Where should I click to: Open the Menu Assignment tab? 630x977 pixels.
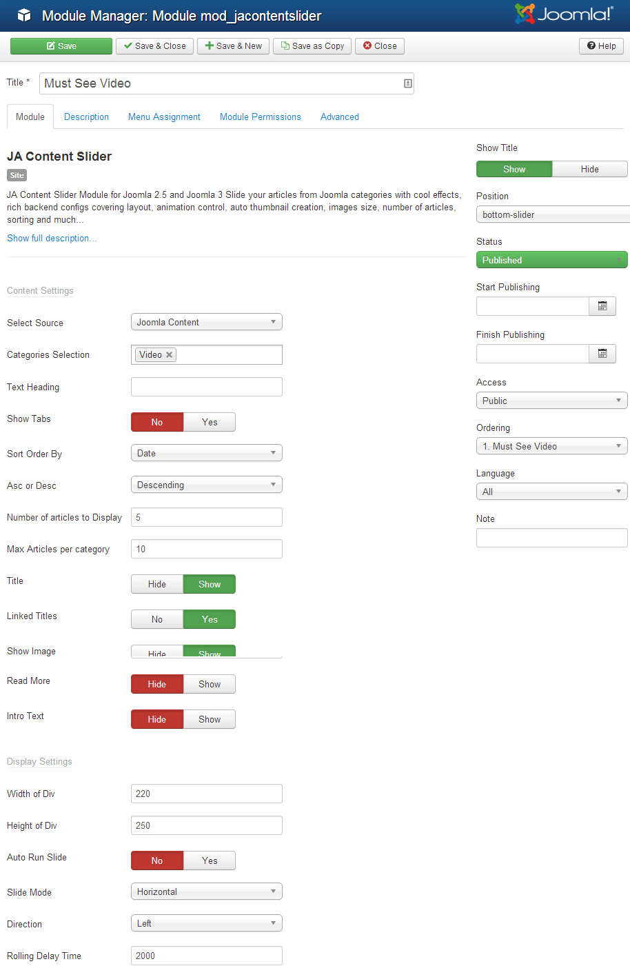[164, 117]
